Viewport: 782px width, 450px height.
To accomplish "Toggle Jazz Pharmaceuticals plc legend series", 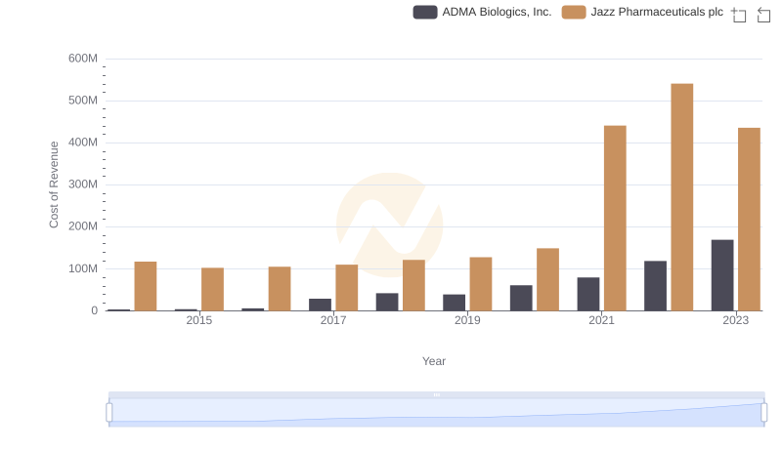I will point(642,12).
